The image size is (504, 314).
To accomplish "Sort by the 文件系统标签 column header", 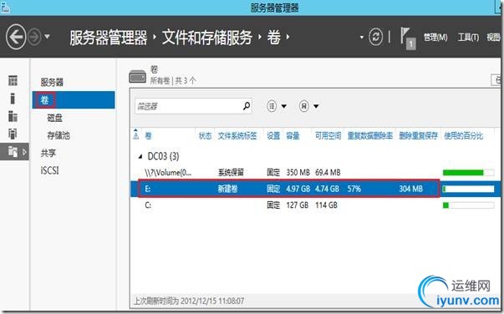I will pos(237,136).
